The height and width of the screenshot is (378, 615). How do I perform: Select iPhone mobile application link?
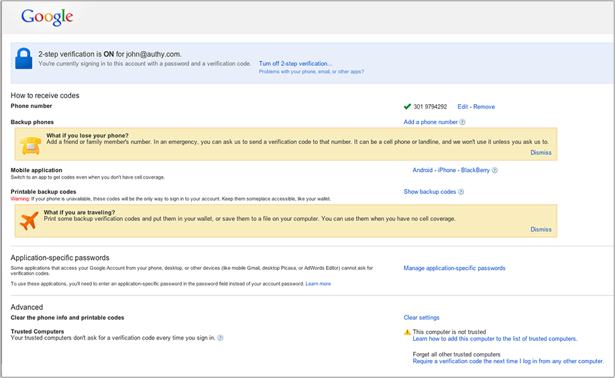447,171
